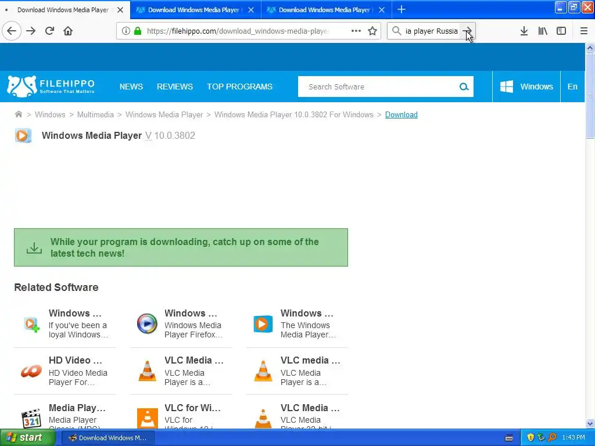The image size is (595, 446).
Task: Click the Windows Media Player Firefox plugin icon
Action: 147,323
